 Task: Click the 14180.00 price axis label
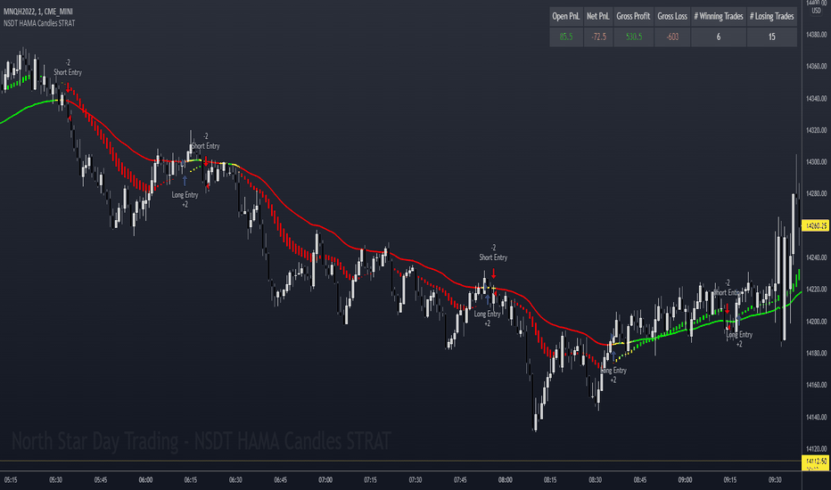(x=816, y=354)
